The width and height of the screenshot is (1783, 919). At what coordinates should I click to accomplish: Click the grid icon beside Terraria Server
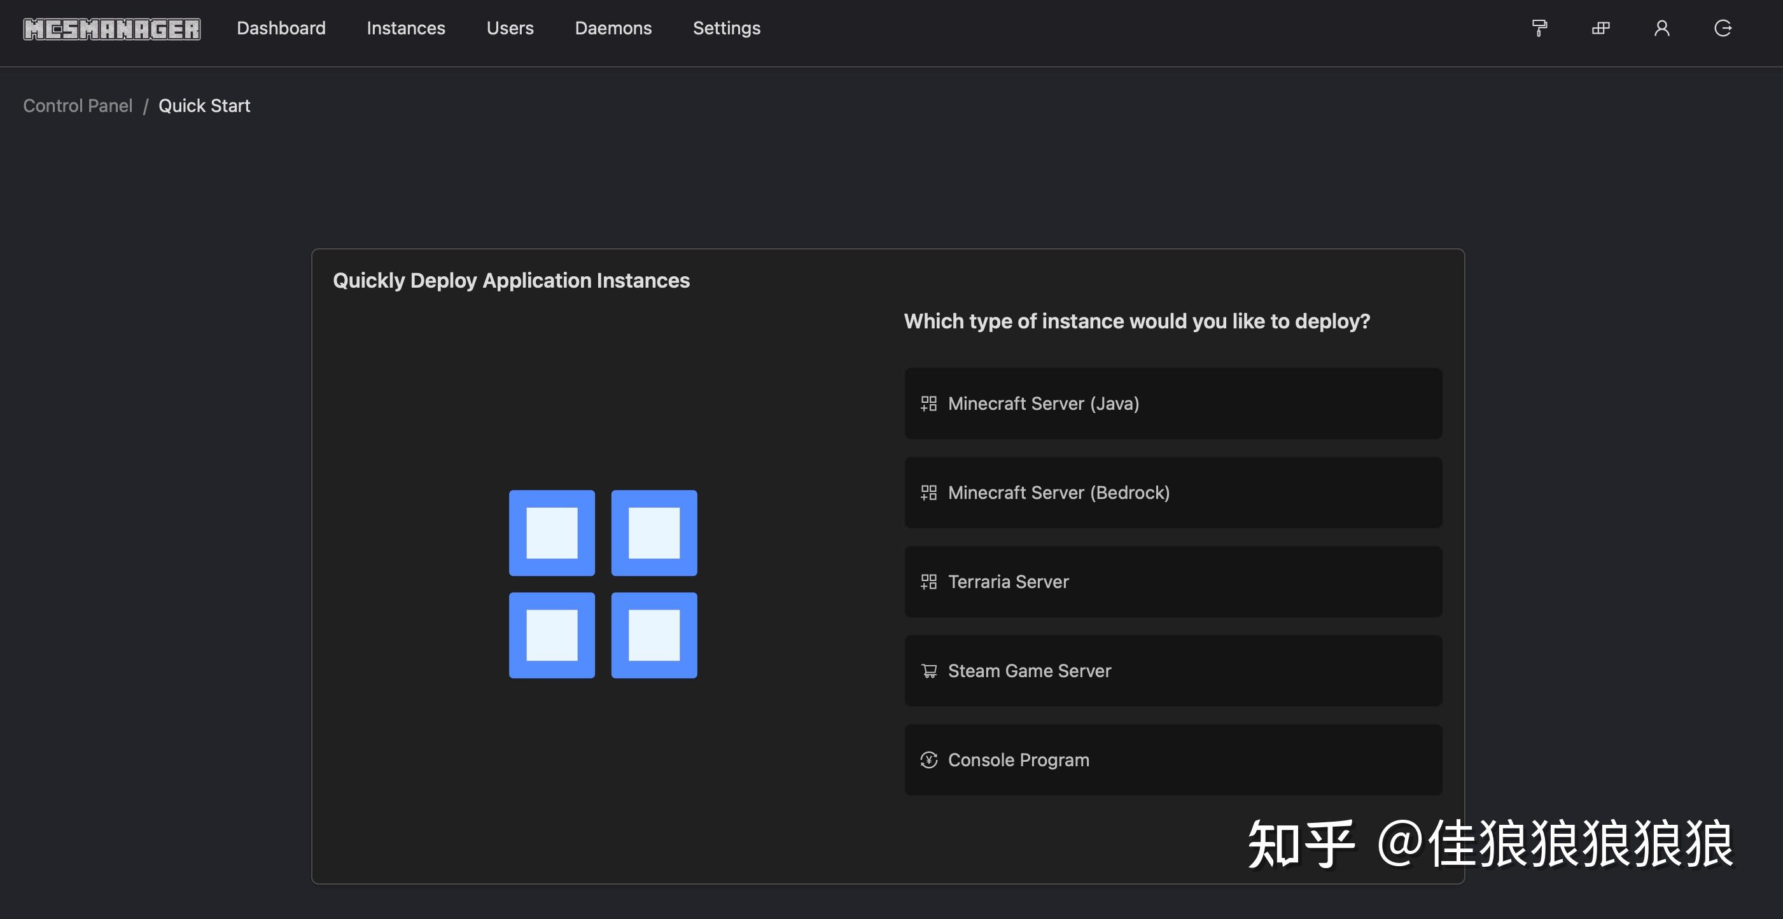coord(928,581)
